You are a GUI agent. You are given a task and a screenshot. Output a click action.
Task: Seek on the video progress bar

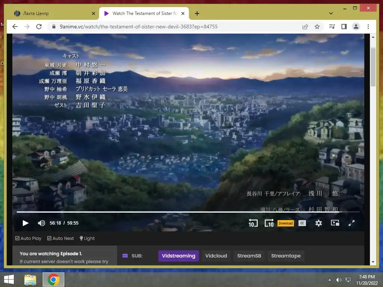click(x=188, y=212)
